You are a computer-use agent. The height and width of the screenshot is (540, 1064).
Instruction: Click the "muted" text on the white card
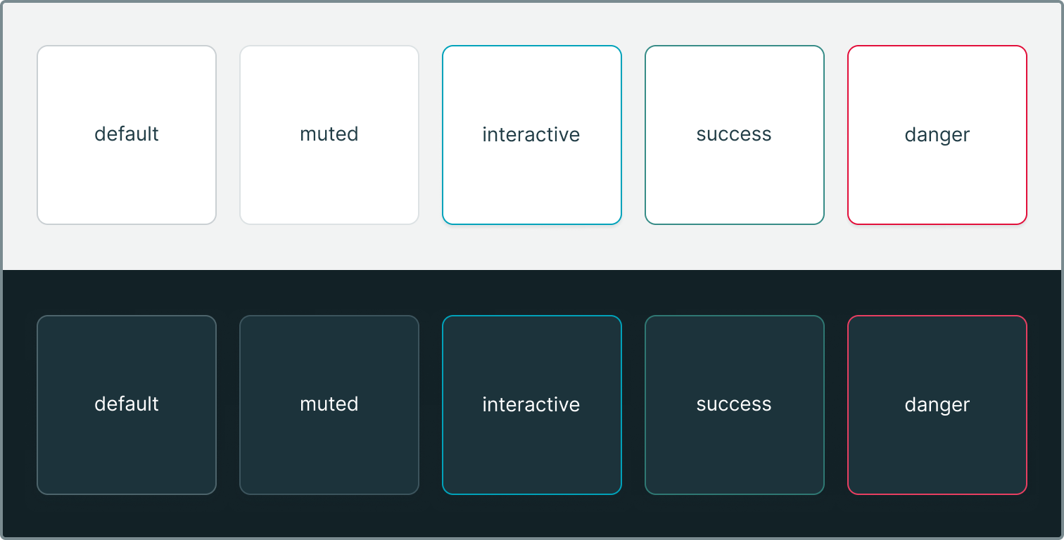click(329, 134)
